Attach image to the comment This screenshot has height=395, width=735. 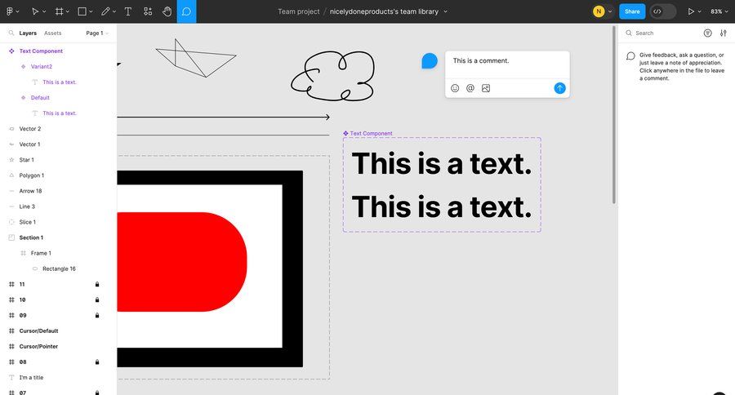coord(486,88)
